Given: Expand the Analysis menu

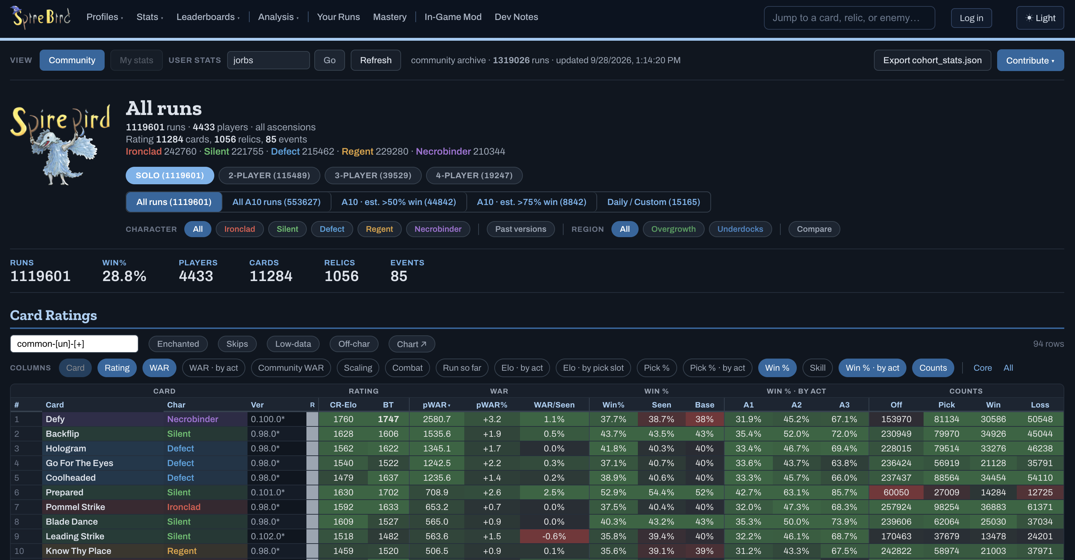Looking at the screenshot, I should coord(278,17).
